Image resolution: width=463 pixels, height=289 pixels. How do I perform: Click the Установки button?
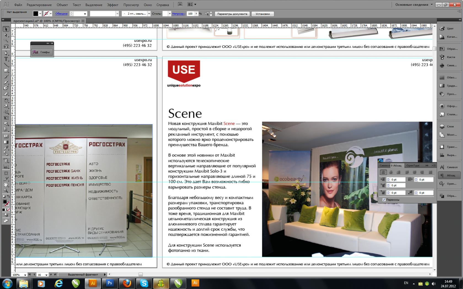coord(263,14)
